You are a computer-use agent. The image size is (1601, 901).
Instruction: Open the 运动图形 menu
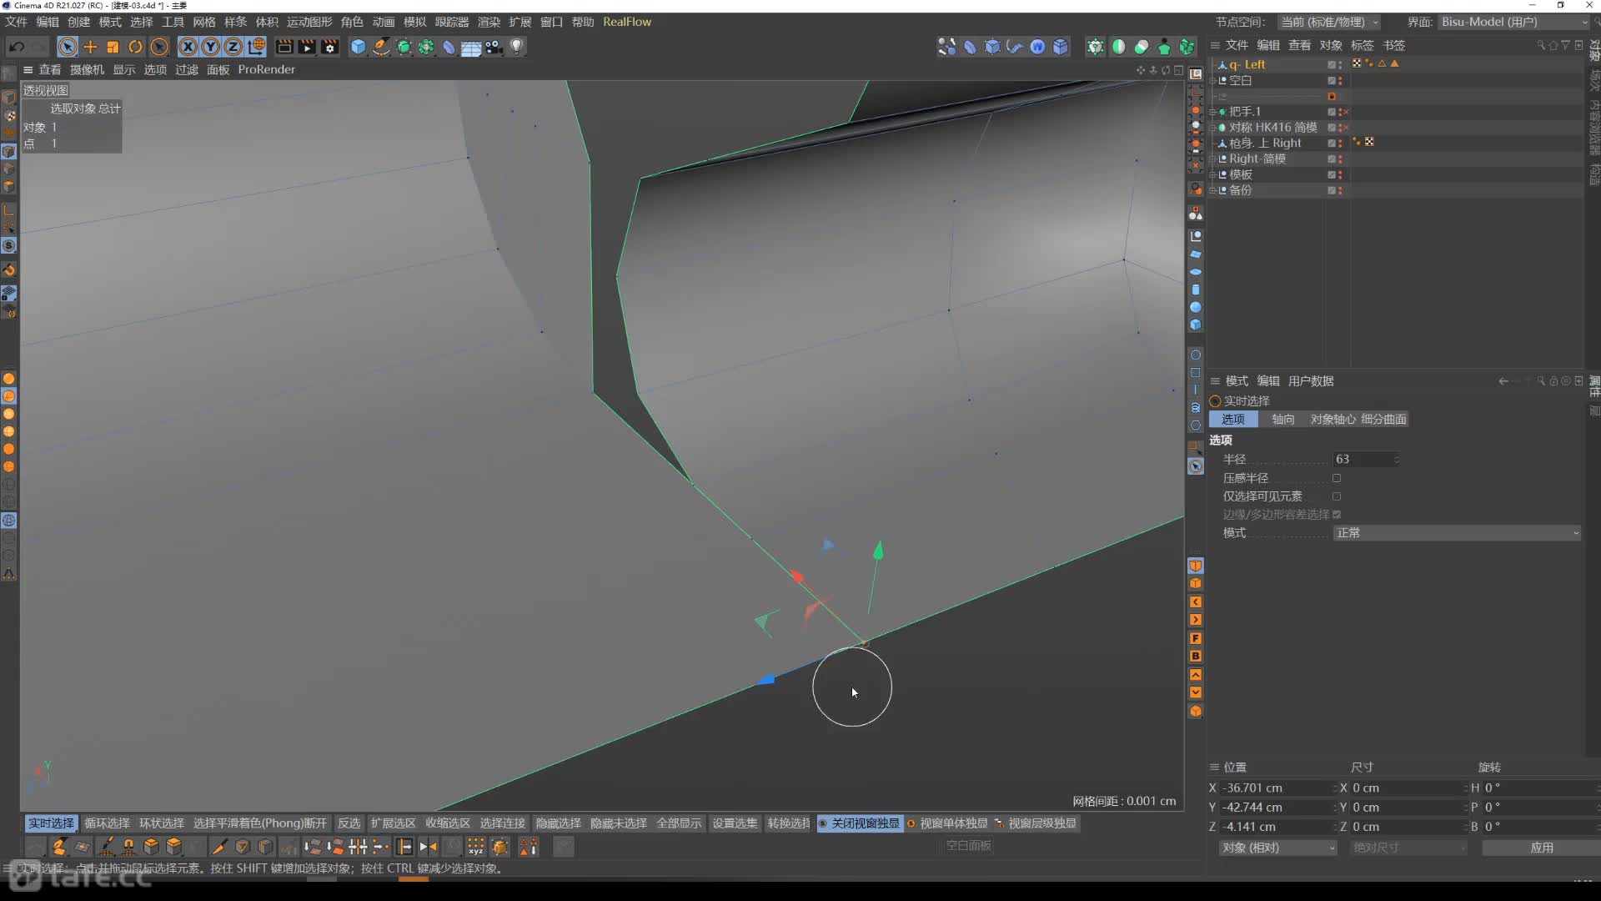pos(309,22)
